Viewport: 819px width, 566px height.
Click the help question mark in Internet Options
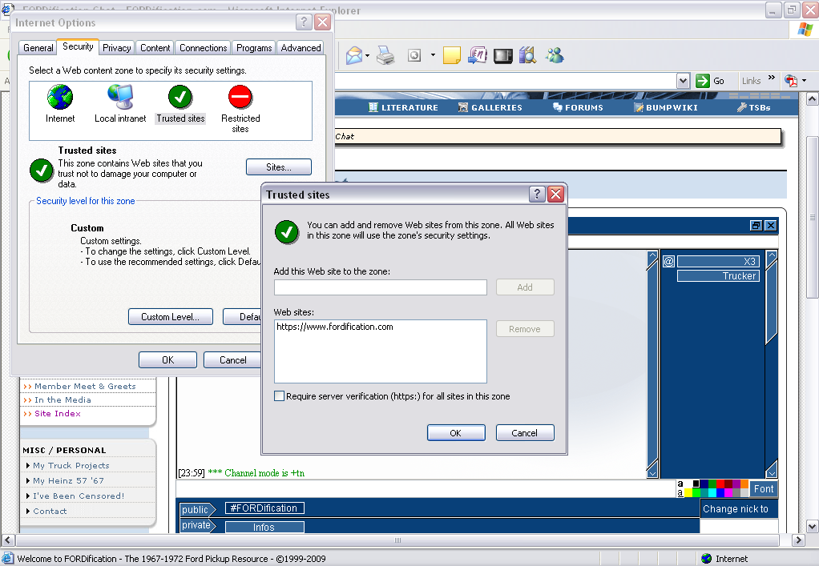[x=304, y=22]
